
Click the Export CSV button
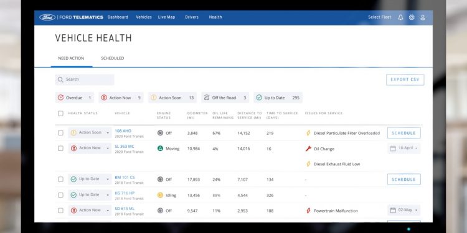pyautogui.click(x=405, y=80)
